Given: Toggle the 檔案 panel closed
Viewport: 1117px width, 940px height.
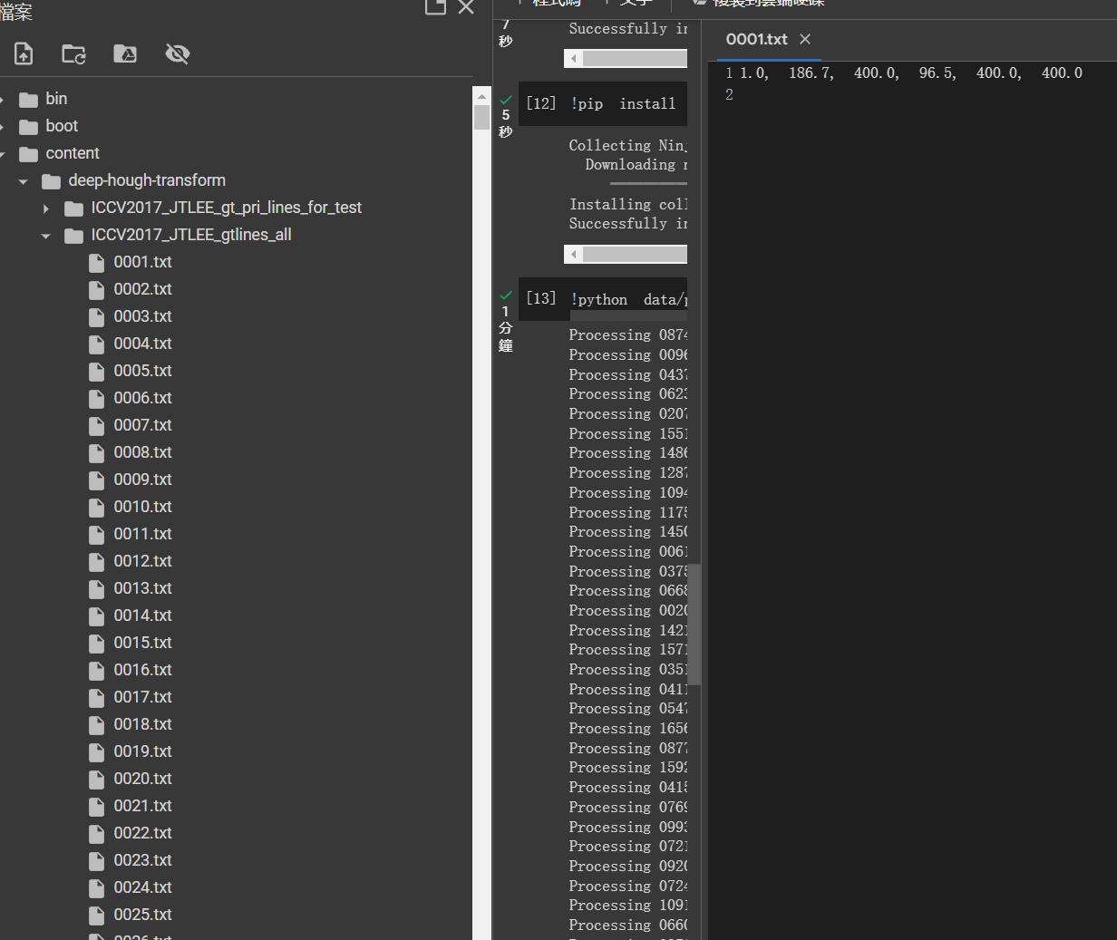Looking at the screenshot, I should coord(466,8).
